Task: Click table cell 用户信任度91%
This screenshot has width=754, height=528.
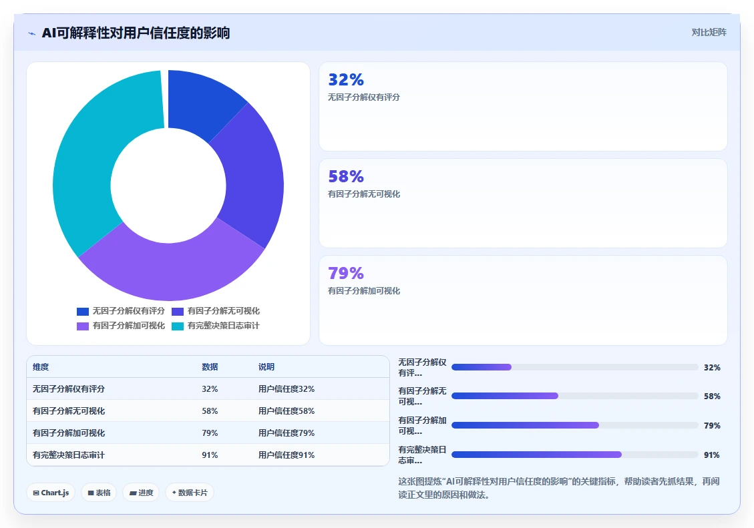Action: (x=287, y=455)
